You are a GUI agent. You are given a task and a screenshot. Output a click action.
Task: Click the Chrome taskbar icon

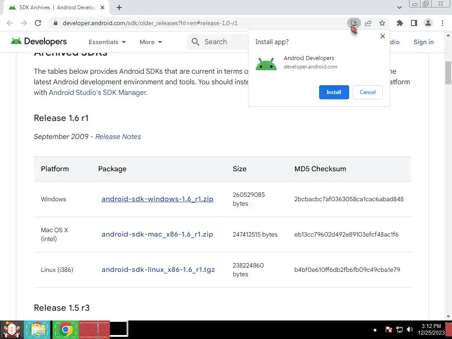65,330
